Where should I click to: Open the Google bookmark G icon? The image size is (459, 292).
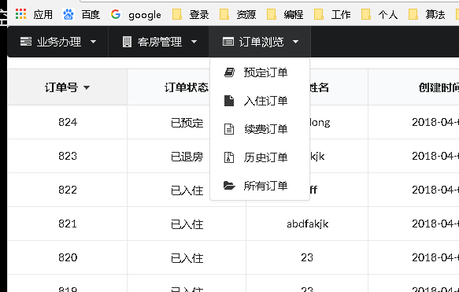[116, 13]
